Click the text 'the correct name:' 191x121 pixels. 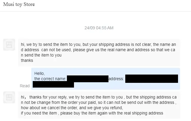pos(50,79)
